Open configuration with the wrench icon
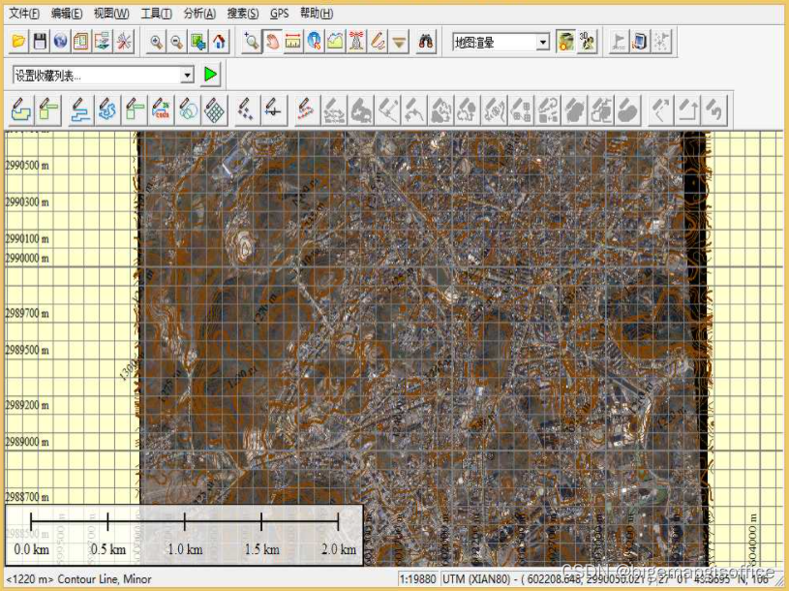 pos(123,42)
